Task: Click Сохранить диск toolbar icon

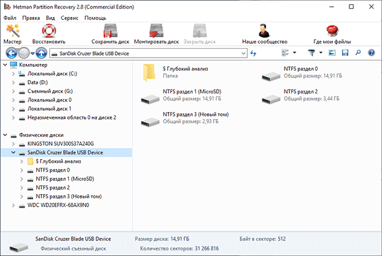Action: click(110, 31)
